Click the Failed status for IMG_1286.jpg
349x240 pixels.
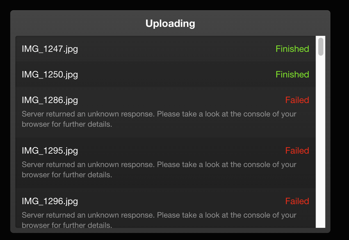pos(297,100)
